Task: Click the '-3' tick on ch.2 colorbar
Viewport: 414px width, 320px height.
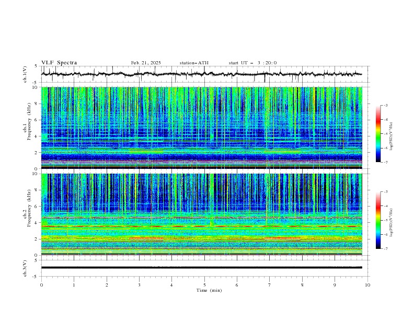Action: pyautogui.click(x=385, y=192)
